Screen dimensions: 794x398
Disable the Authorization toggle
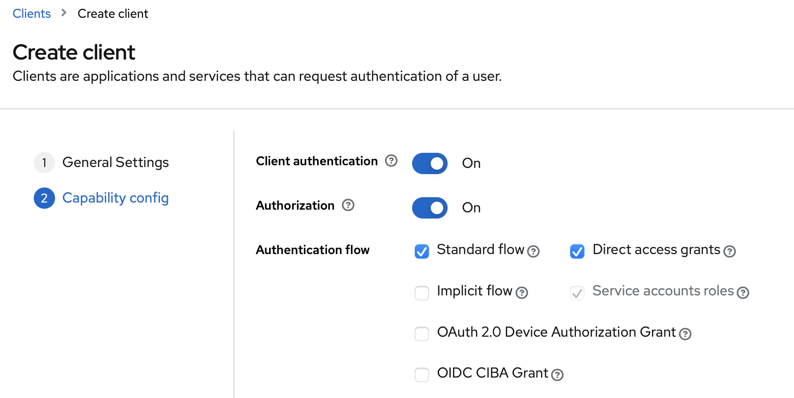[x=430, y=208]
